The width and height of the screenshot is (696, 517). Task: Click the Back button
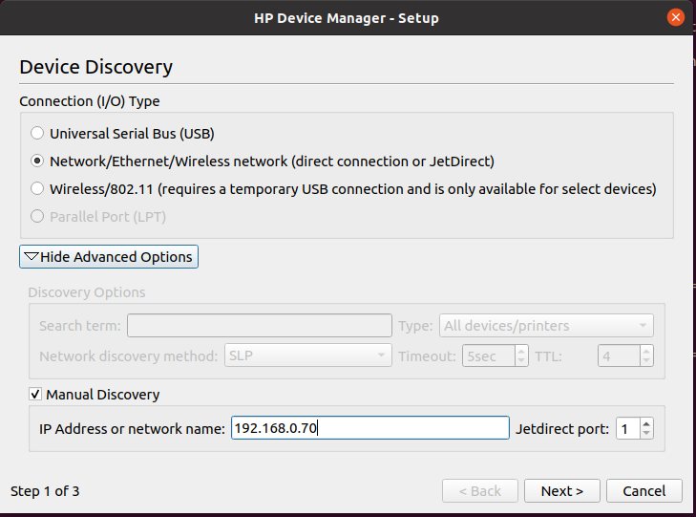(479, 491)
